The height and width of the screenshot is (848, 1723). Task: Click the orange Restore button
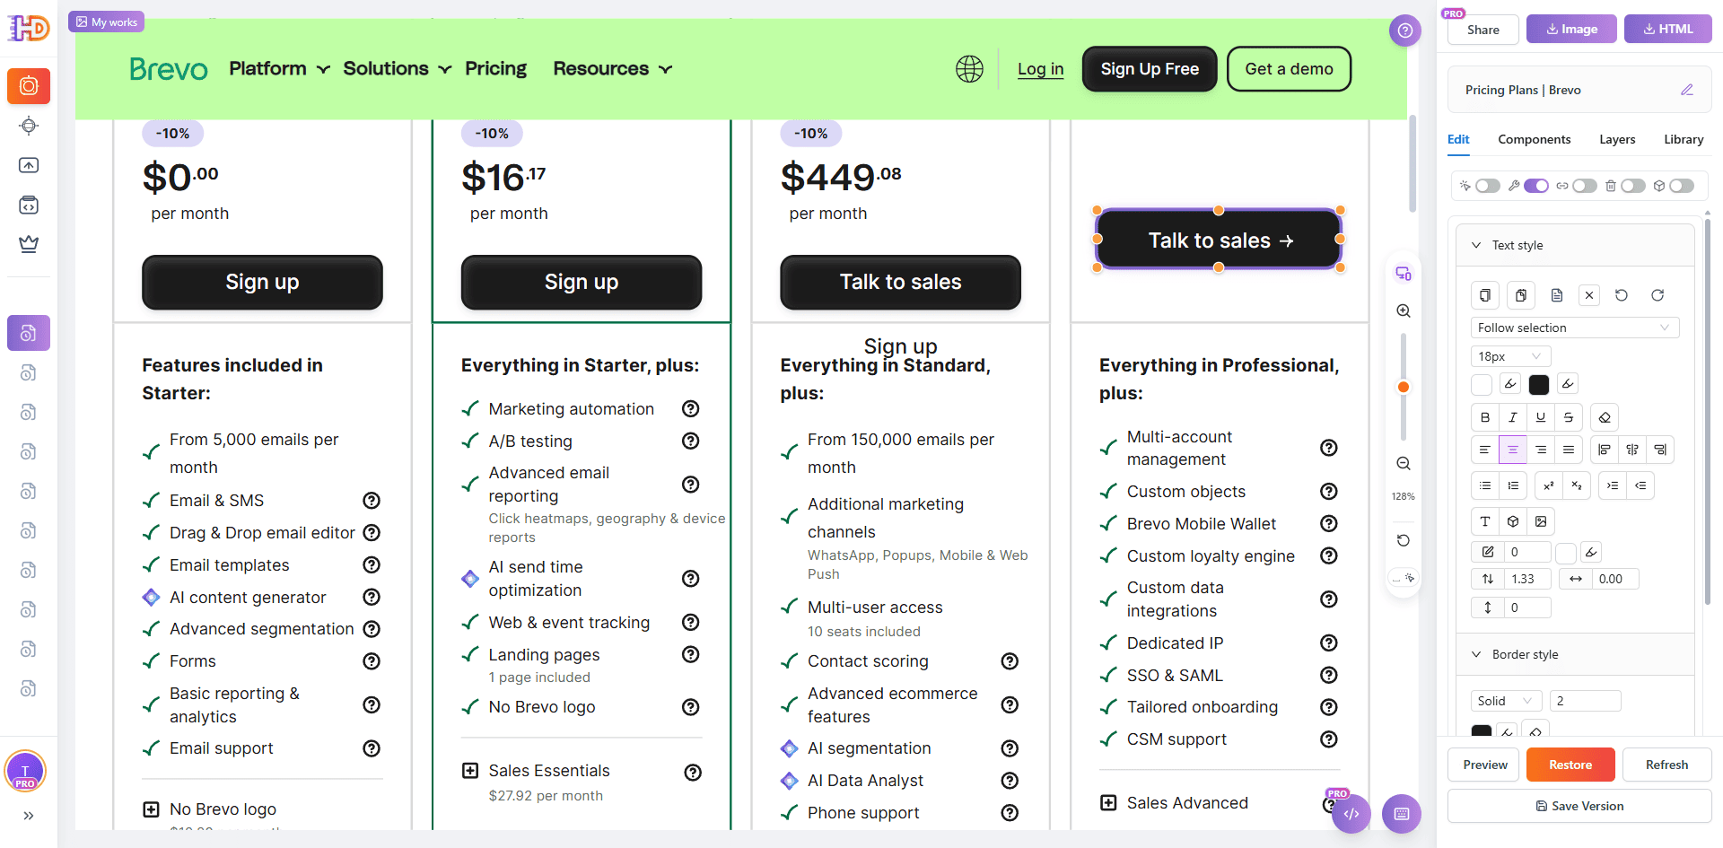coord(1570,765)
